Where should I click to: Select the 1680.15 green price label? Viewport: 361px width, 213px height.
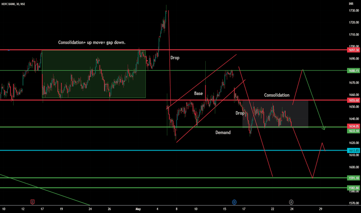[x=353, y=71]
